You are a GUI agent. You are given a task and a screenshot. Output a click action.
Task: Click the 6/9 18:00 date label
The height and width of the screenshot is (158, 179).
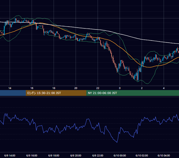54,155
